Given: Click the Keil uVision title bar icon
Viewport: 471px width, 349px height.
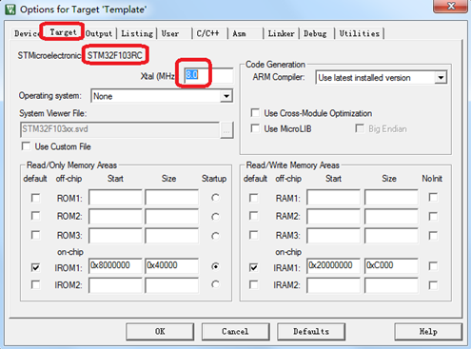Looking at the screenshot, I should coord(10,10).
